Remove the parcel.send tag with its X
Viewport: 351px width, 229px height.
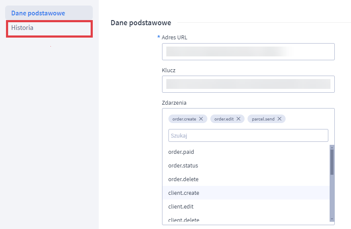280,119
